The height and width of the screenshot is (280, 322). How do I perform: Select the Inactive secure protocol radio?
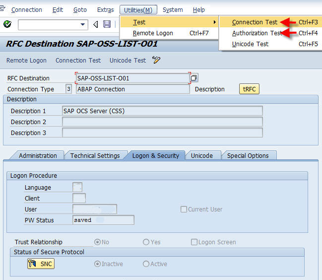97,264
